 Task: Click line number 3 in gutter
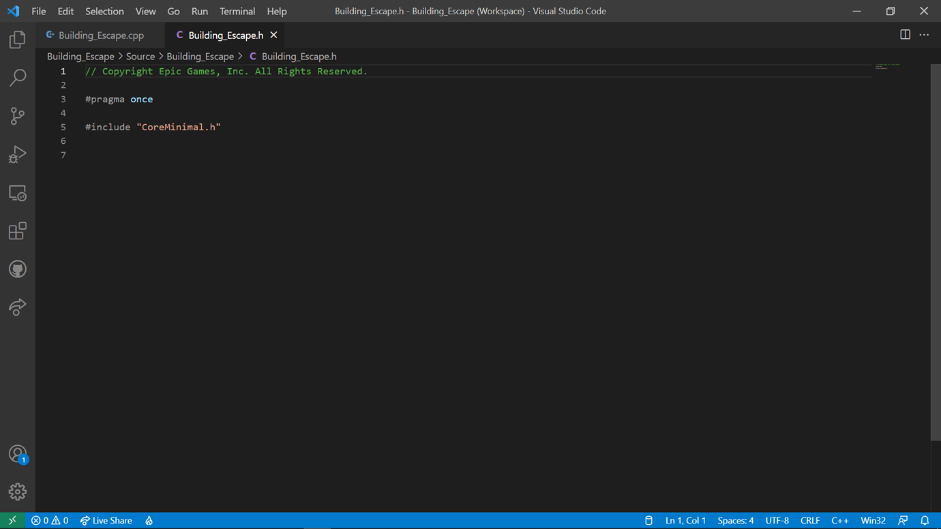tap(63, 99)
